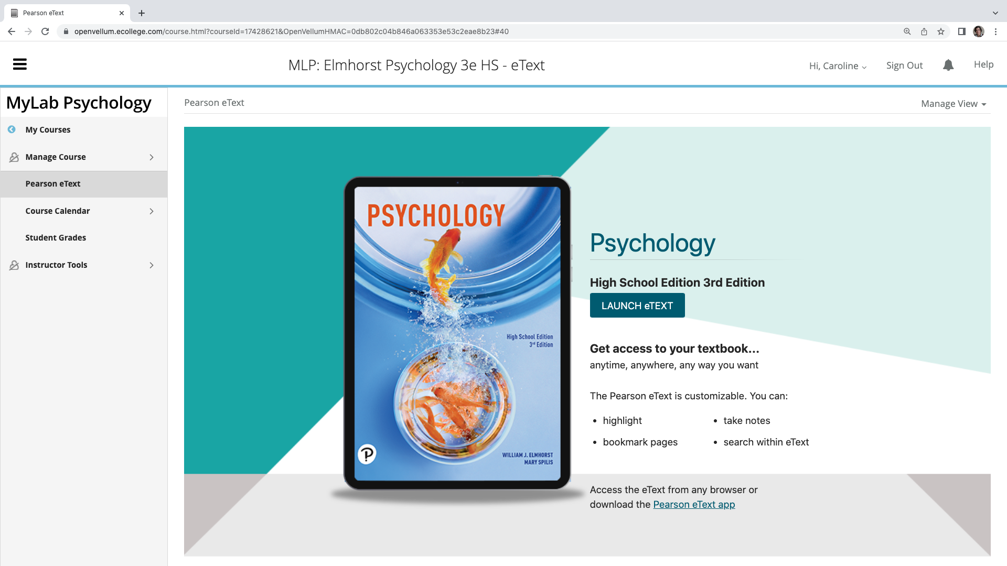Viewport: 1007px width, 566px height.
Task: Click the large Psychology title text
Action: (652, 243)
